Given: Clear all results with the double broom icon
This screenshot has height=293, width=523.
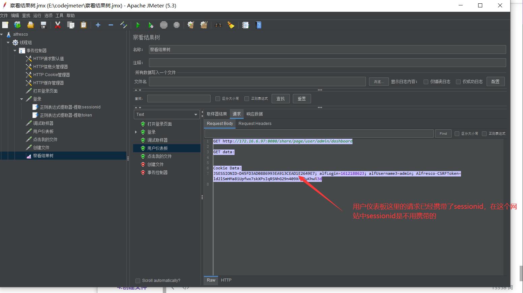Looking at the screenshot, I should coord(204,25).
